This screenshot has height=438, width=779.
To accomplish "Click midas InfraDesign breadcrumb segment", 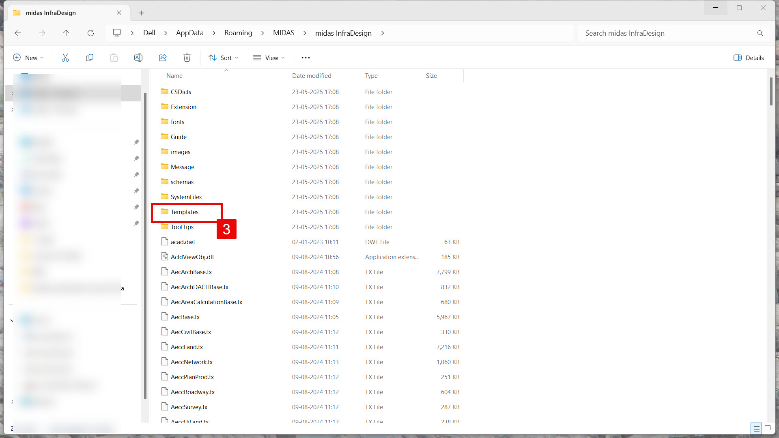I will click(343, 33).
